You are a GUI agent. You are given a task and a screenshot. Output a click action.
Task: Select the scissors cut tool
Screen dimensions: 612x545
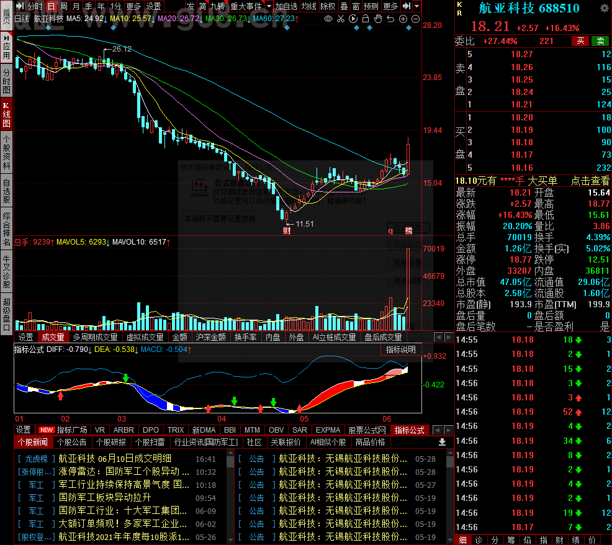coord(341,19)
